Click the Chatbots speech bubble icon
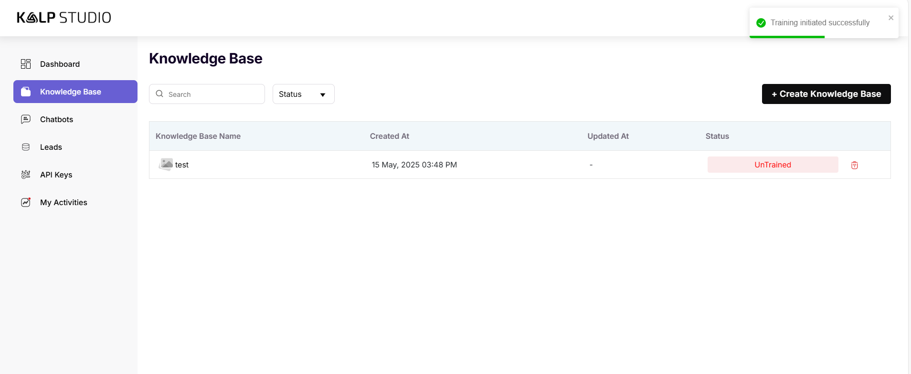 [26, 119]
